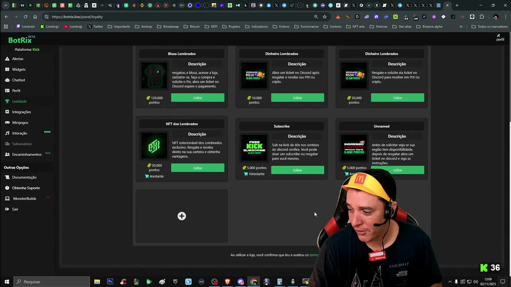Open Photoshop from taskbar

[110, 282]
